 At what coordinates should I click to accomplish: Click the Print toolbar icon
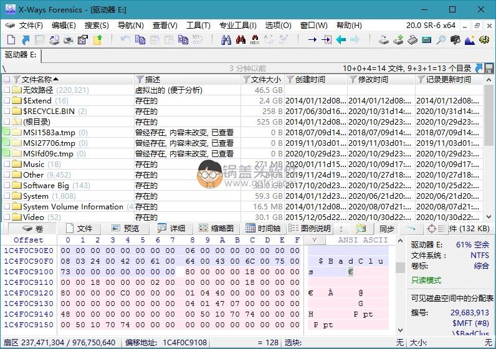(x=69, y=40)
